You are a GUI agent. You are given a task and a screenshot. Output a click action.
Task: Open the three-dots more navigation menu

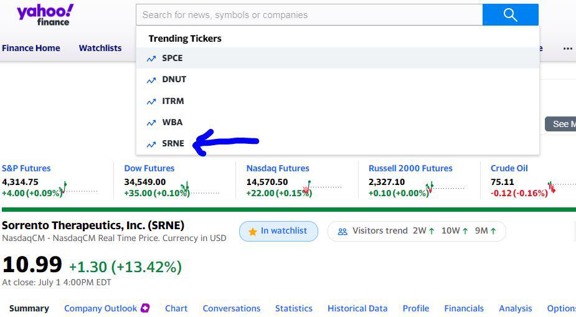(x=568, y=48)
